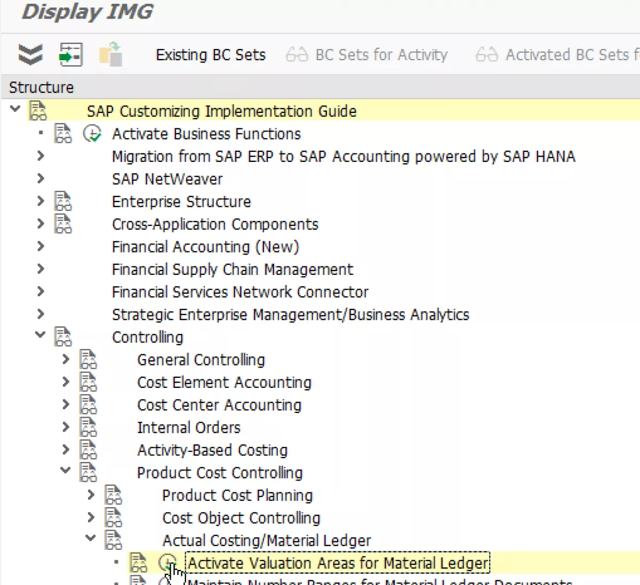The height and width of the screenshot is (585, 640).
Task: Expand the Product Cost Planning node
Action: coord(91,494)
